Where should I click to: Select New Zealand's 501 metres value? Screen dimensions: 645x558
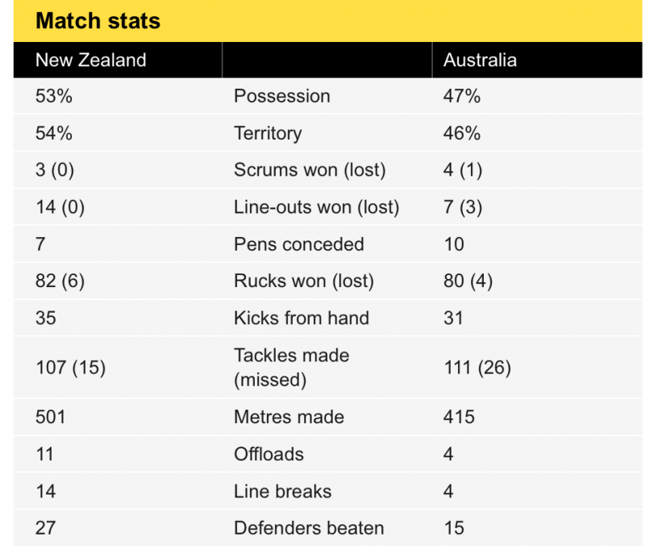(x=50, y=417)
